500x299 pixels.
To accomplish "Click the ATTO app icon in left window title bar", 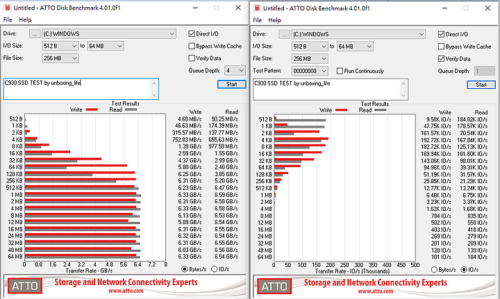I will coord(7,8).
